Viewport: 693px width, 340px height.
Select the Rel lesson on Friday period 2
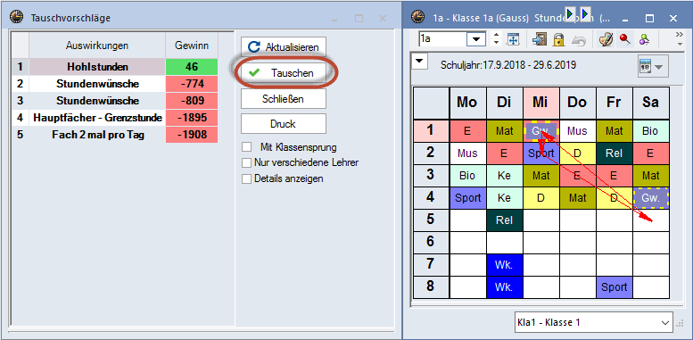615,153
